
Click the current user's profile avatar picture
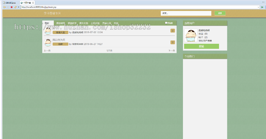click(191, 35)
